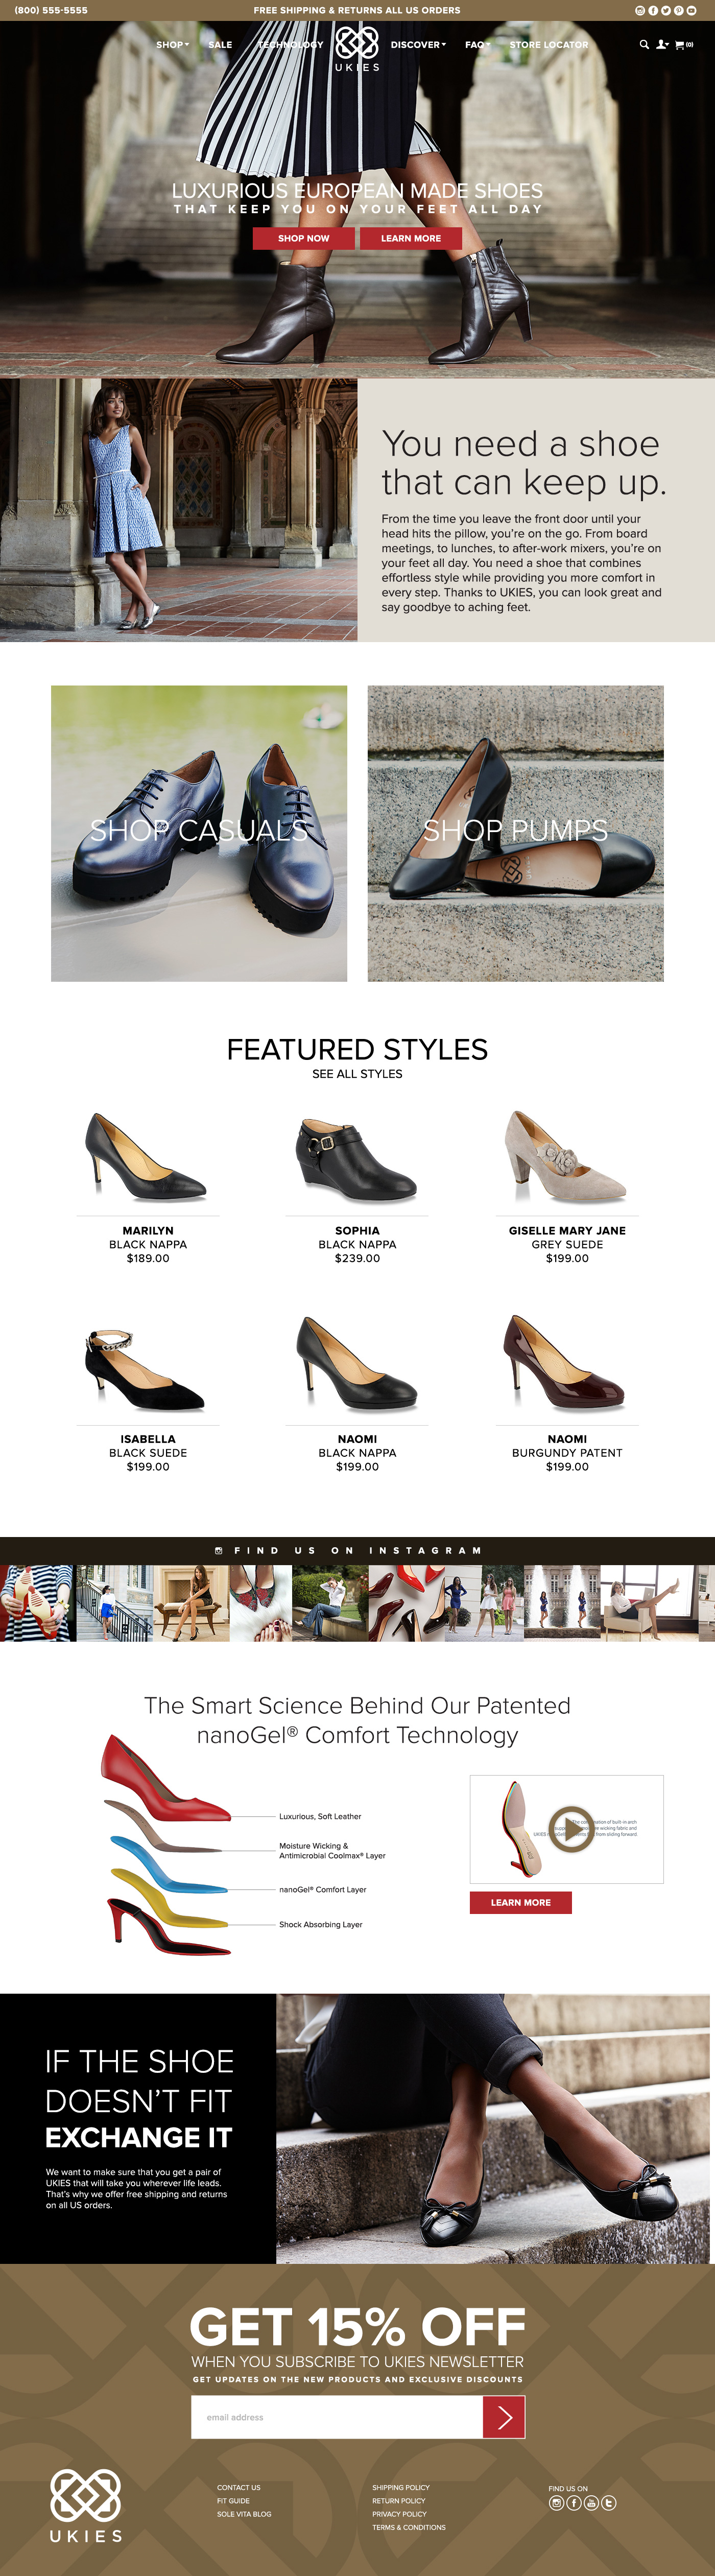The image size is (715, 2576).
Task: Open the RETURN POLICY footer link
Action: pos(399,2500)
